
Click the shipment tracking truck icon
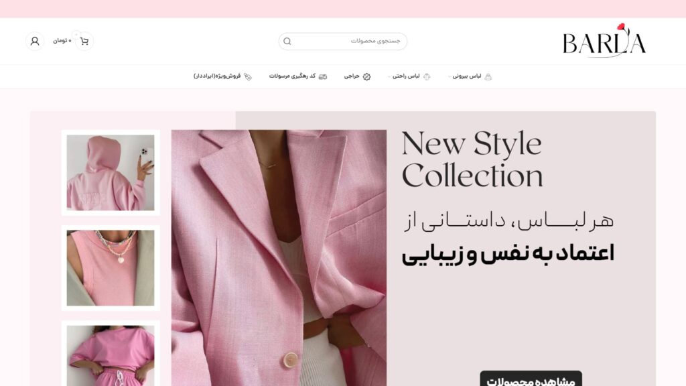click(323, 76)
